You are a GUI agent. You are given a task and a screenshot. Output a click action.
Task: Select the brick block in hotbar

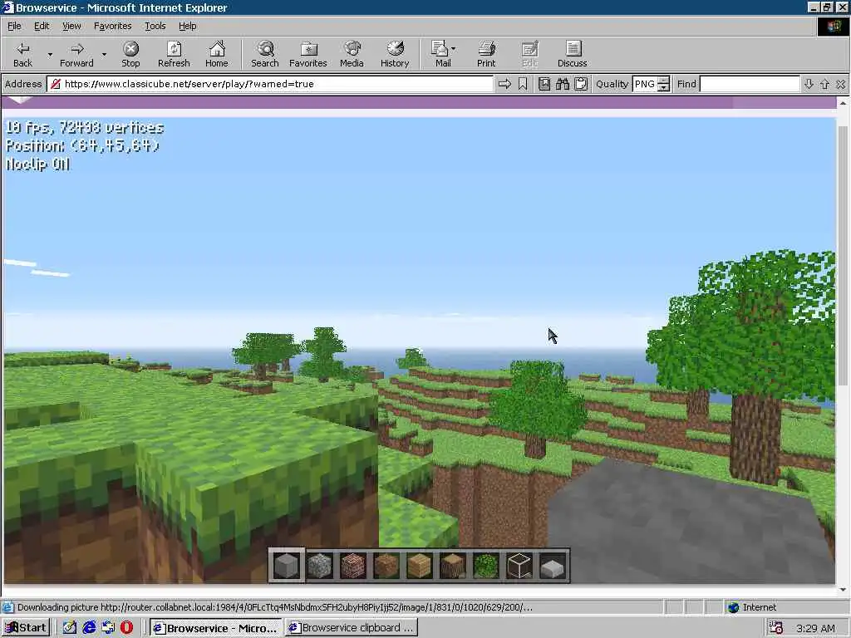[x=353, y=565]
